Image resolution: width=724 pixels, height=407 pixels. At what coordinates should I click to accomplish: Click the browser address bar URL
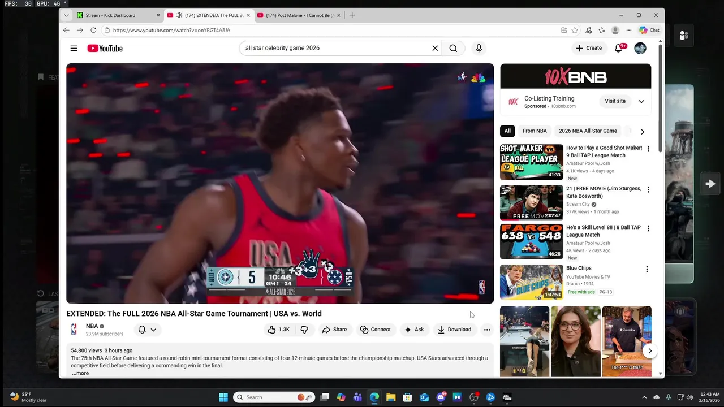171,30
